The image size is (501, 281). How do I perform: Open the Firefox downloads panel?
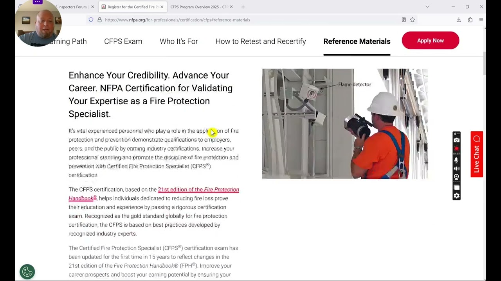click(x=459, y=20)
